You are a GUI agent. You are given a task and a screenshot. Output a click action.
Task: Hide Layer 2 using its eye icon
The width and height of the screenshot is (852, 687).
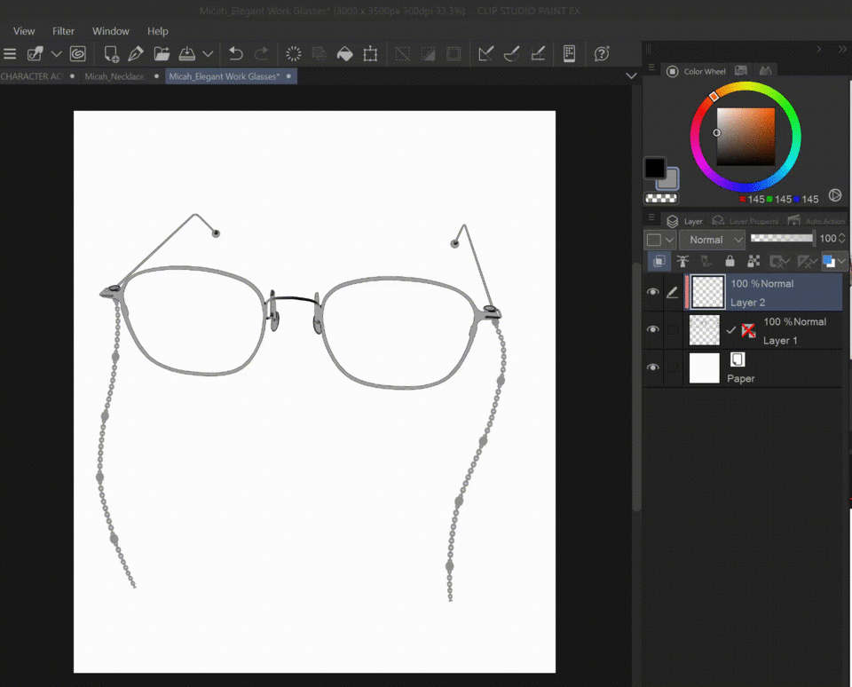coord(653,292)
